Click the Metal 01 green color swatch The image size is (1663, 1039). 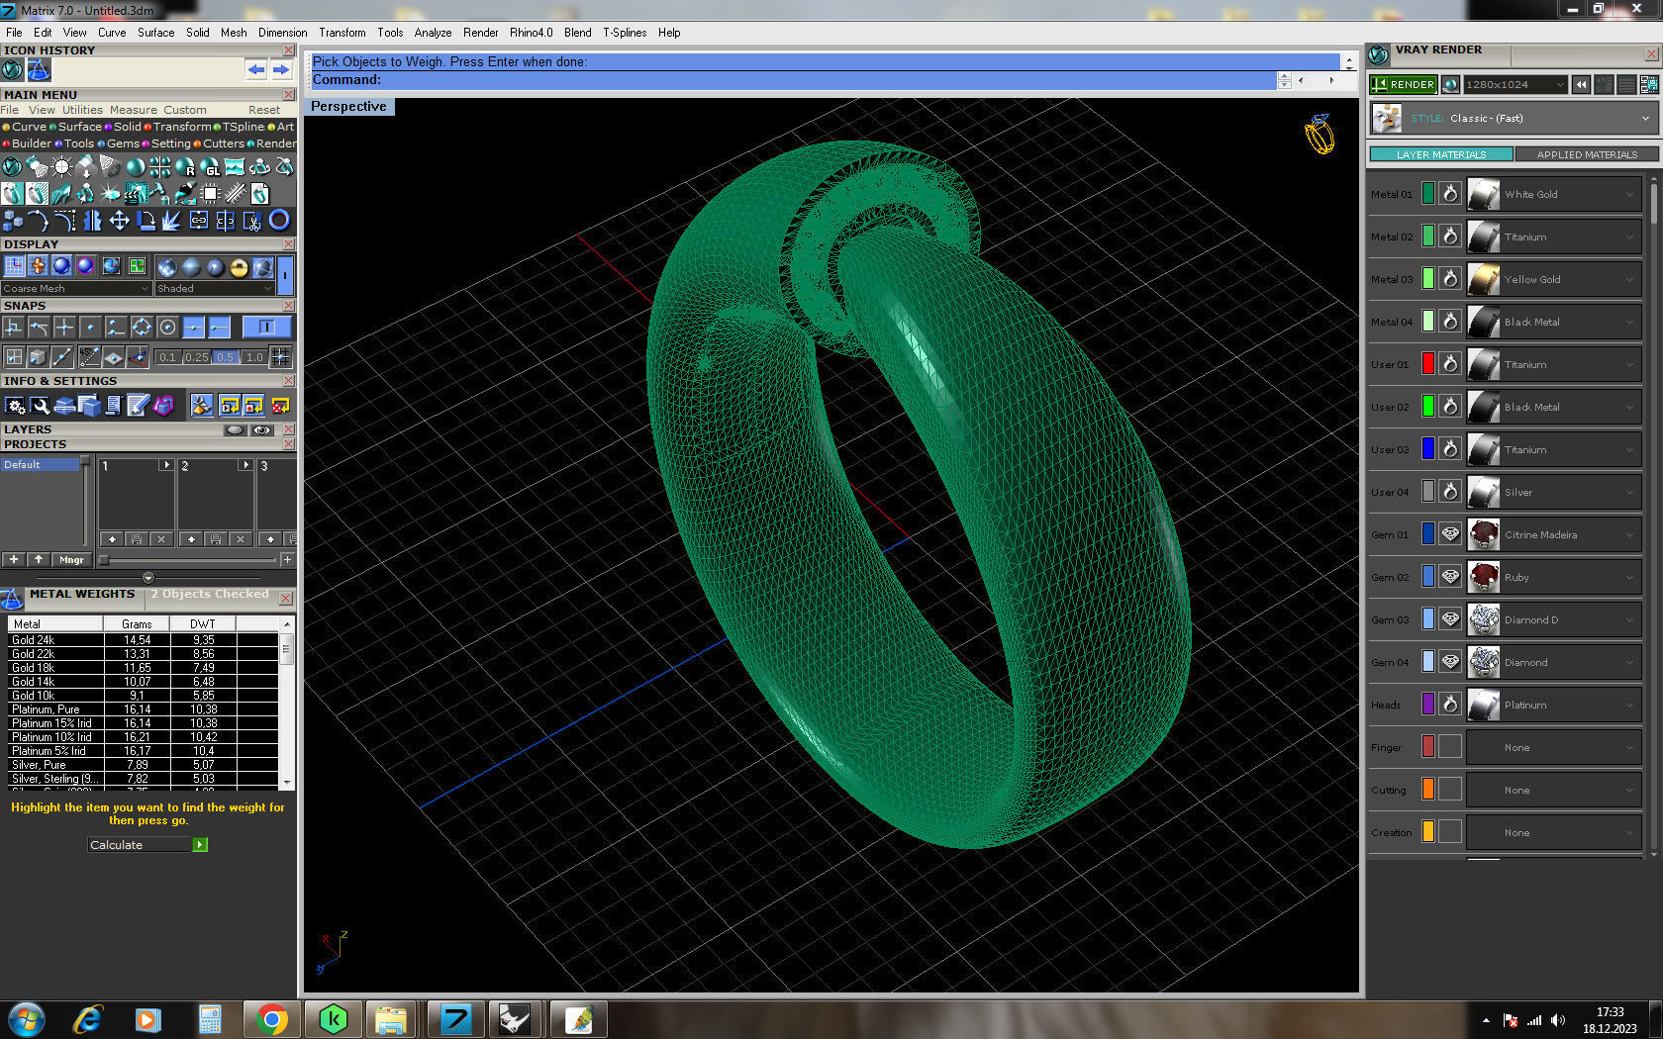1427,194
